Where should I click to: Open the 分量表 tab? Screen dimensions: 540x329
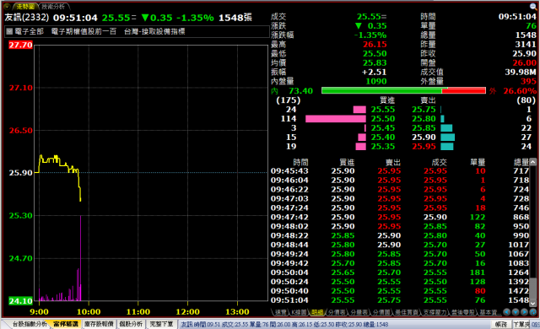coord(359,312)
